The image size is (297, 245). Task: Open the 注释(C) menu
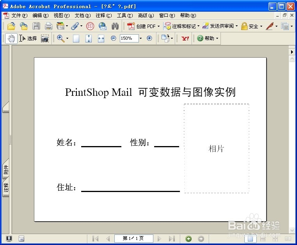pos(103,16)
